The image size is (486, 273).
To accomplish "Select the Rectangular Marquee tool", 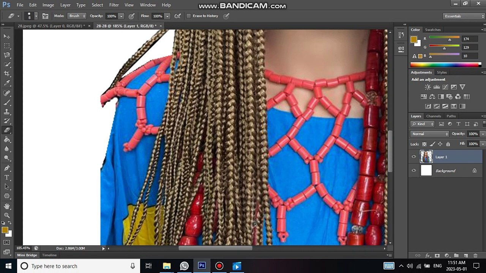I will 7,46.
